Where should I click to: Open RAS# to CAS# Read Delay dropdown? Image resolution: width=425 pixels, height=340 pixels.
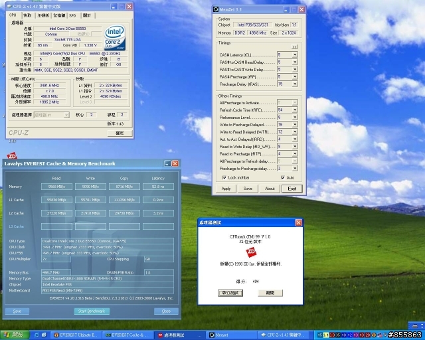(x=295, y=62)
